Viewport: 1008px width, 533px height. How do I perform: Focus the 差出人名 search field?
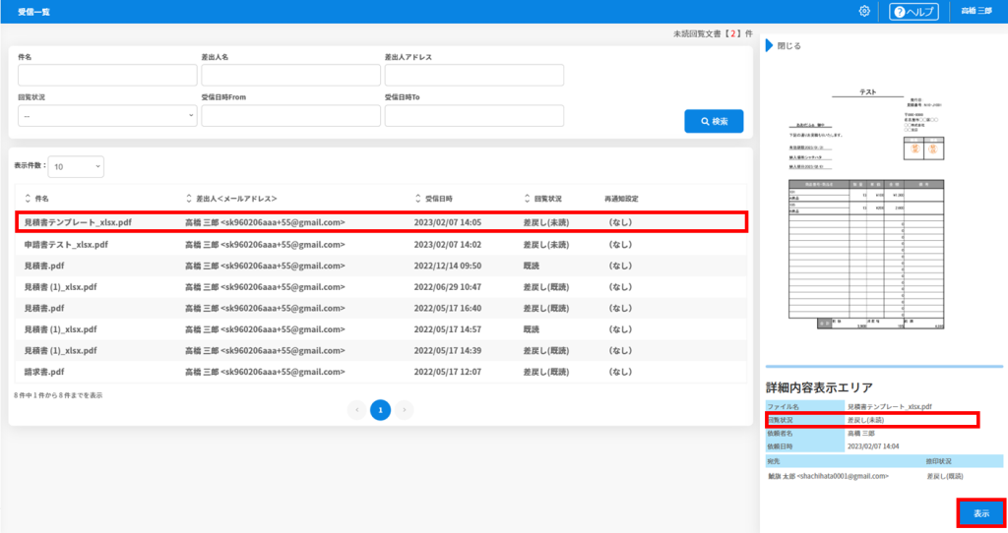[290, 75]
